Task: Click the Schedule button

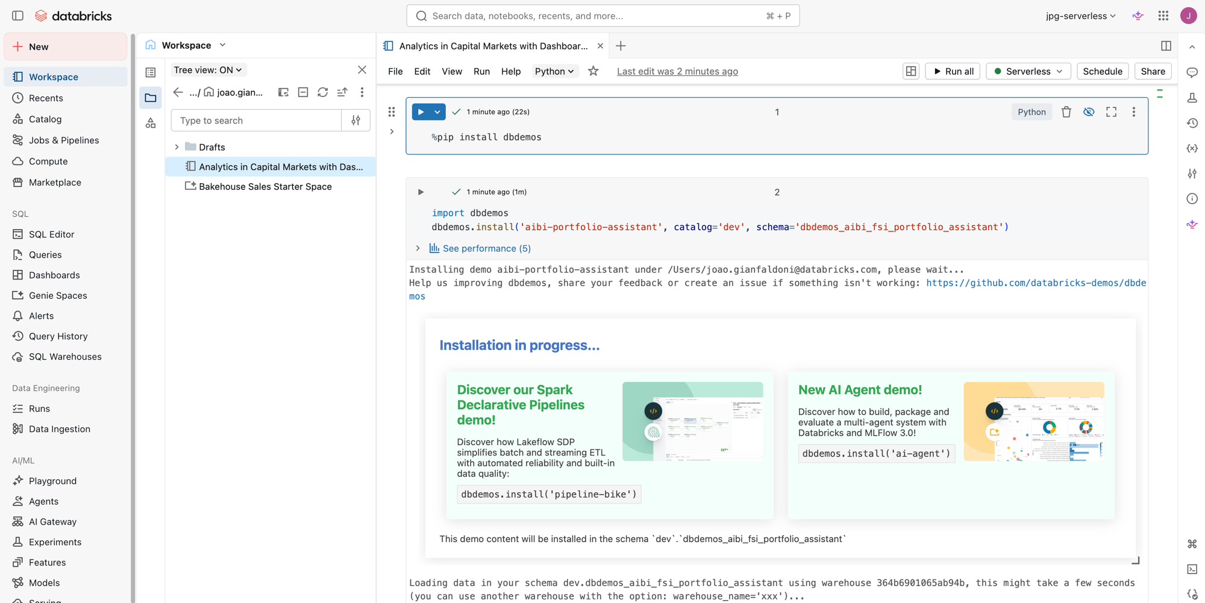Action: click(1103, 71)
